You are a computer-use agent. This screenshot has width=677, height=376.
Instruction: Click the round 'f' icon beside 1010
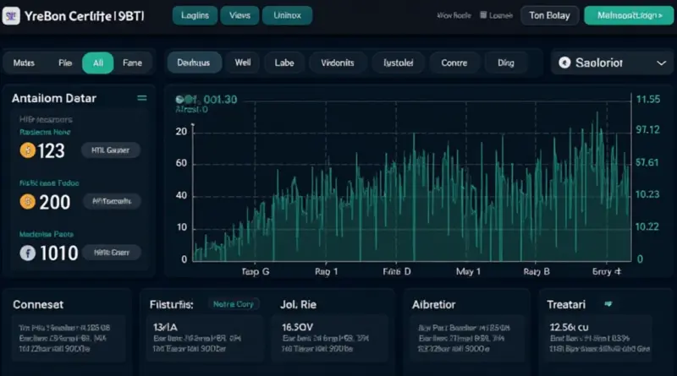(x=27, y=252)
